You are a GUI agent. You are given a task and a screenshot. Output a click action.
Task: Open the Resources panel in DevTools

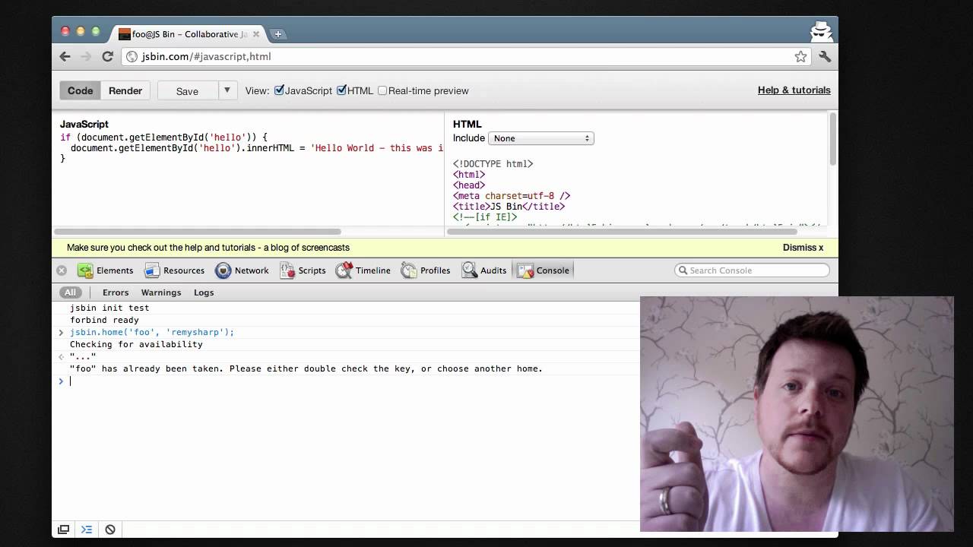174,270
